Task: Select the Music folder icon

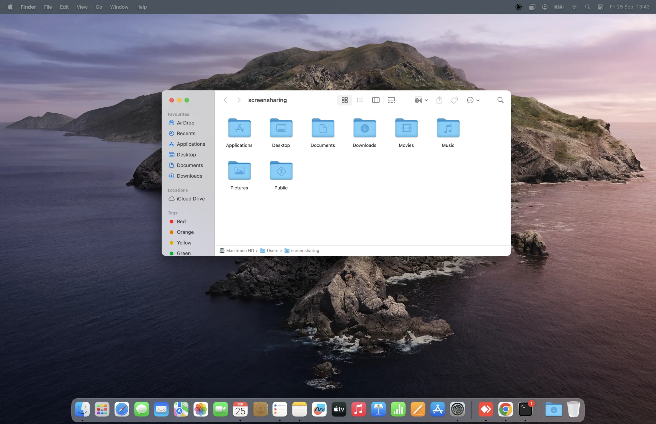Action: [x=448, y=128]
